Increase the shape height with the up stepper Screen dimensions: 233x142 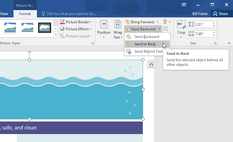click(x=214, y=23)
